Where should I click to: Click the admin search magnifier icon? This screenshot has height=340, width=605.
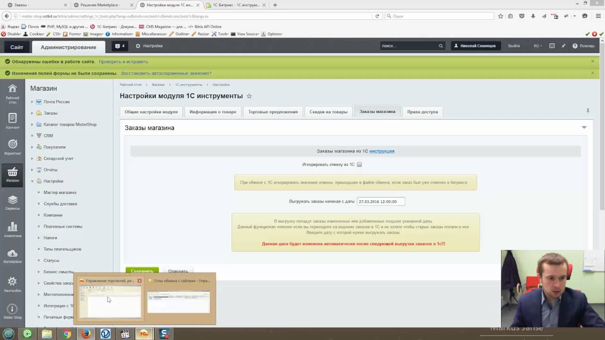pyautogui.click(x=441, y=46)
